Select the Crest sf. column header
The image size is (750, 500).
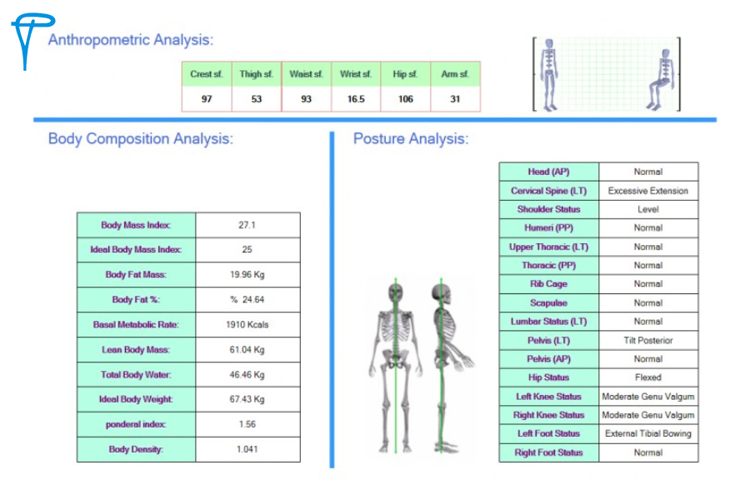coord(207,74)
